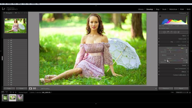Expand the Basic panel
Viewport: 192px width, 108px height.
[188, 36]
